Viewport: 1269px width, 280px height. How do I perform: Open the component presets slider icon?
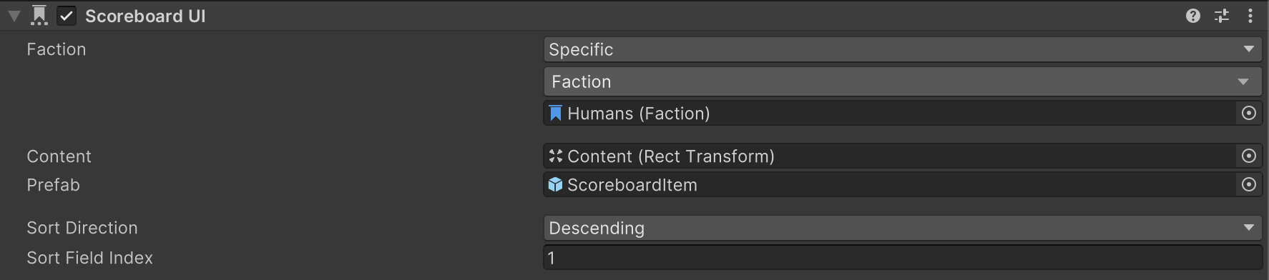1222,16
